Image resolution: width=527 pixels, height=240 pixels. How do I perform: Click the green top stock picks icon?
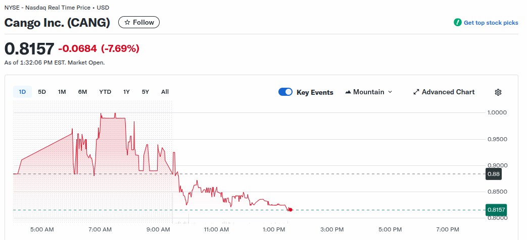(458, 23)
